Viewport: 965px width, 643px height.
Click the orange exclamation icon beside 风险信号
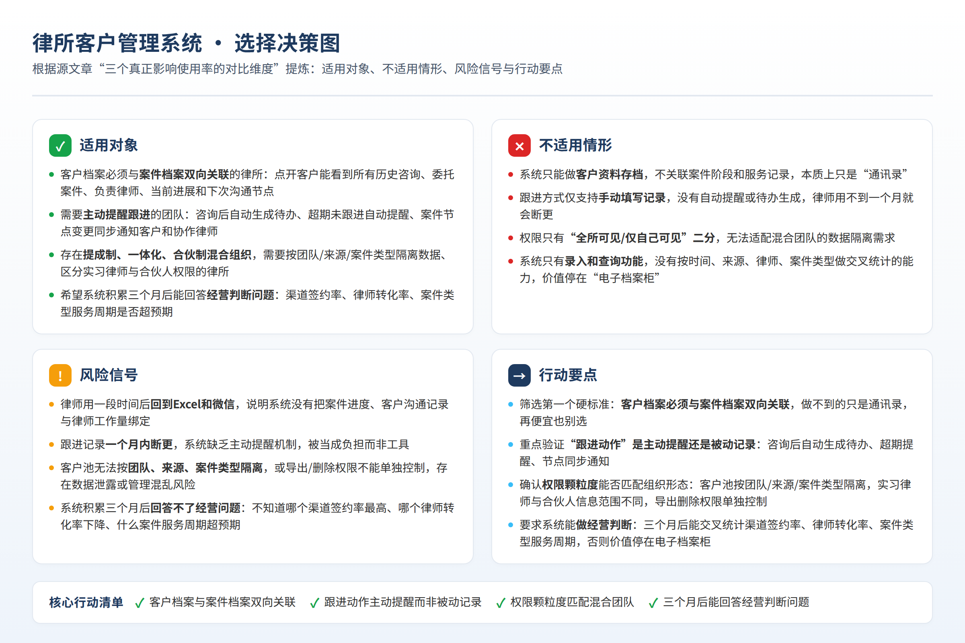click(x=60, y=375)
